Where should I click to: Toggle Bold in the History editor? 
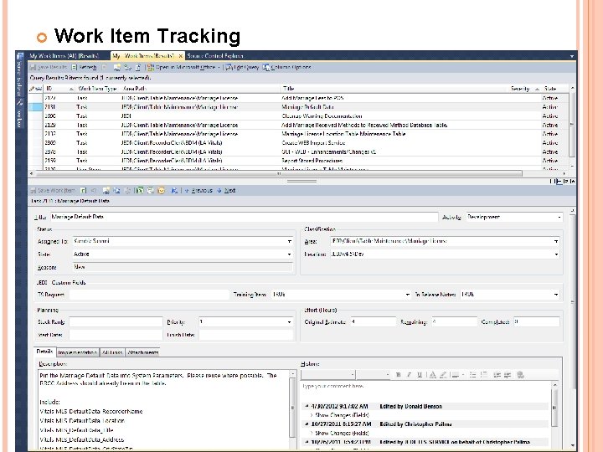point(399,375)
